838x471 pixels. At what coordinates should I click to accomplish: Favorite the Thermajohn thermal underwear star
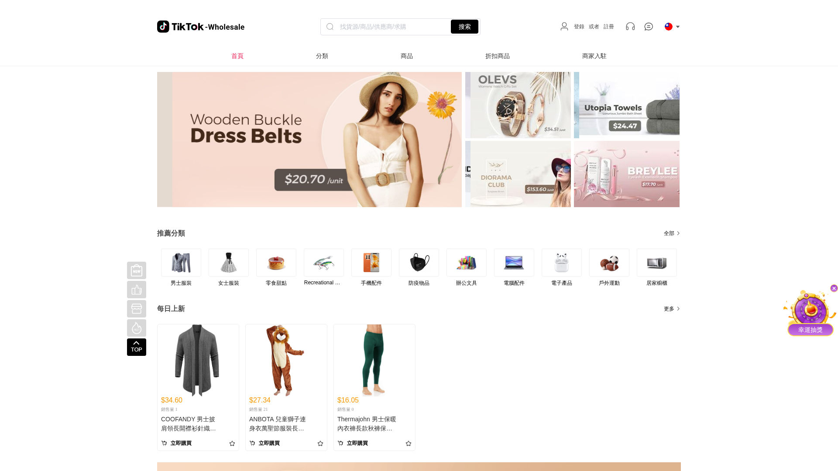(x=409, y=444)
